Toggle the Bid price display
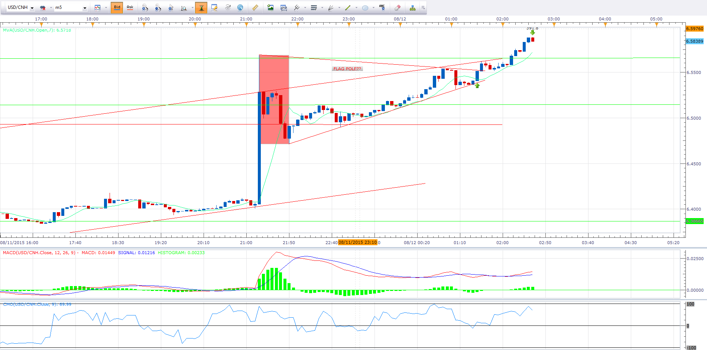This screenshot has width=707, height=350. tap(117, 7)
